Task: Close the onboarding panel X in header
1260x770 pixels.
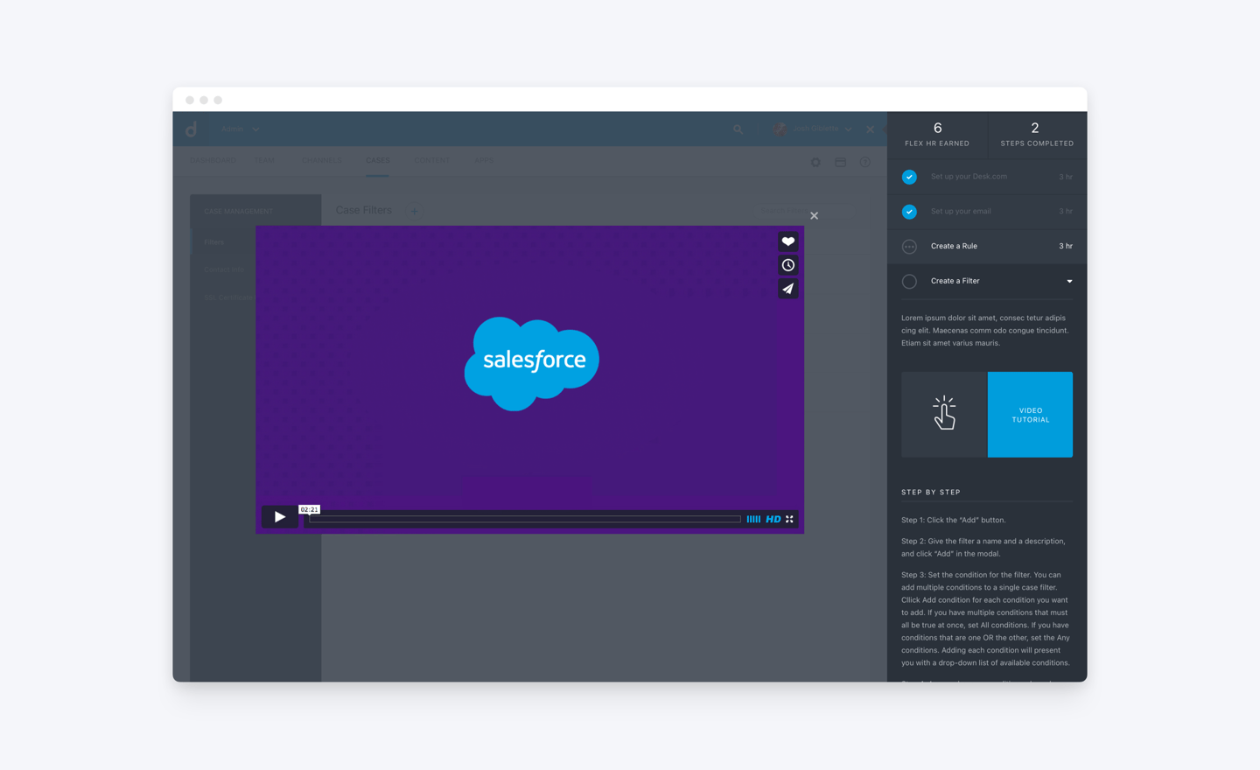Action: pos(870,129)
